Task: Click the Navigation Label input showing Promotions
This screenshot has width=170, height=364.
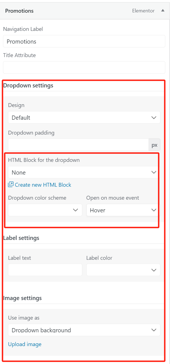Action: (83, 41)
